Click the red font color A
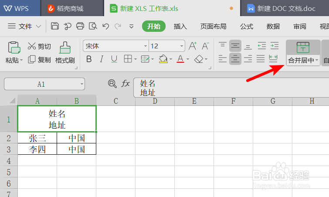Image resolution: width=329 pixels, height=197 pixels. [x=180, y=59]
